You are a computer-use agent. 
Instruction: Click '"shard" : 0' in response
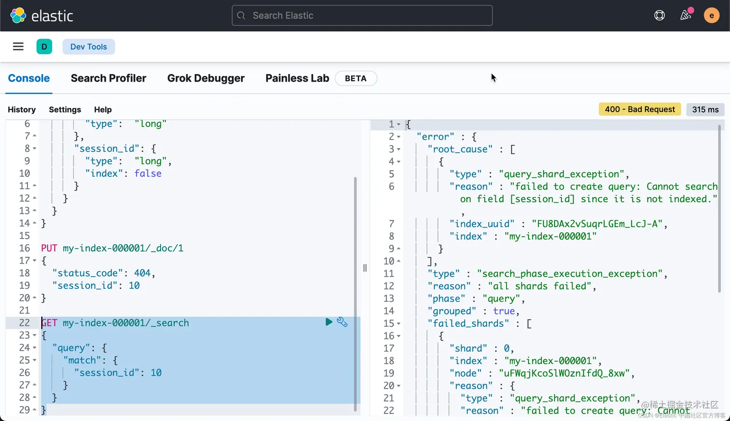(x=479, y=348)
